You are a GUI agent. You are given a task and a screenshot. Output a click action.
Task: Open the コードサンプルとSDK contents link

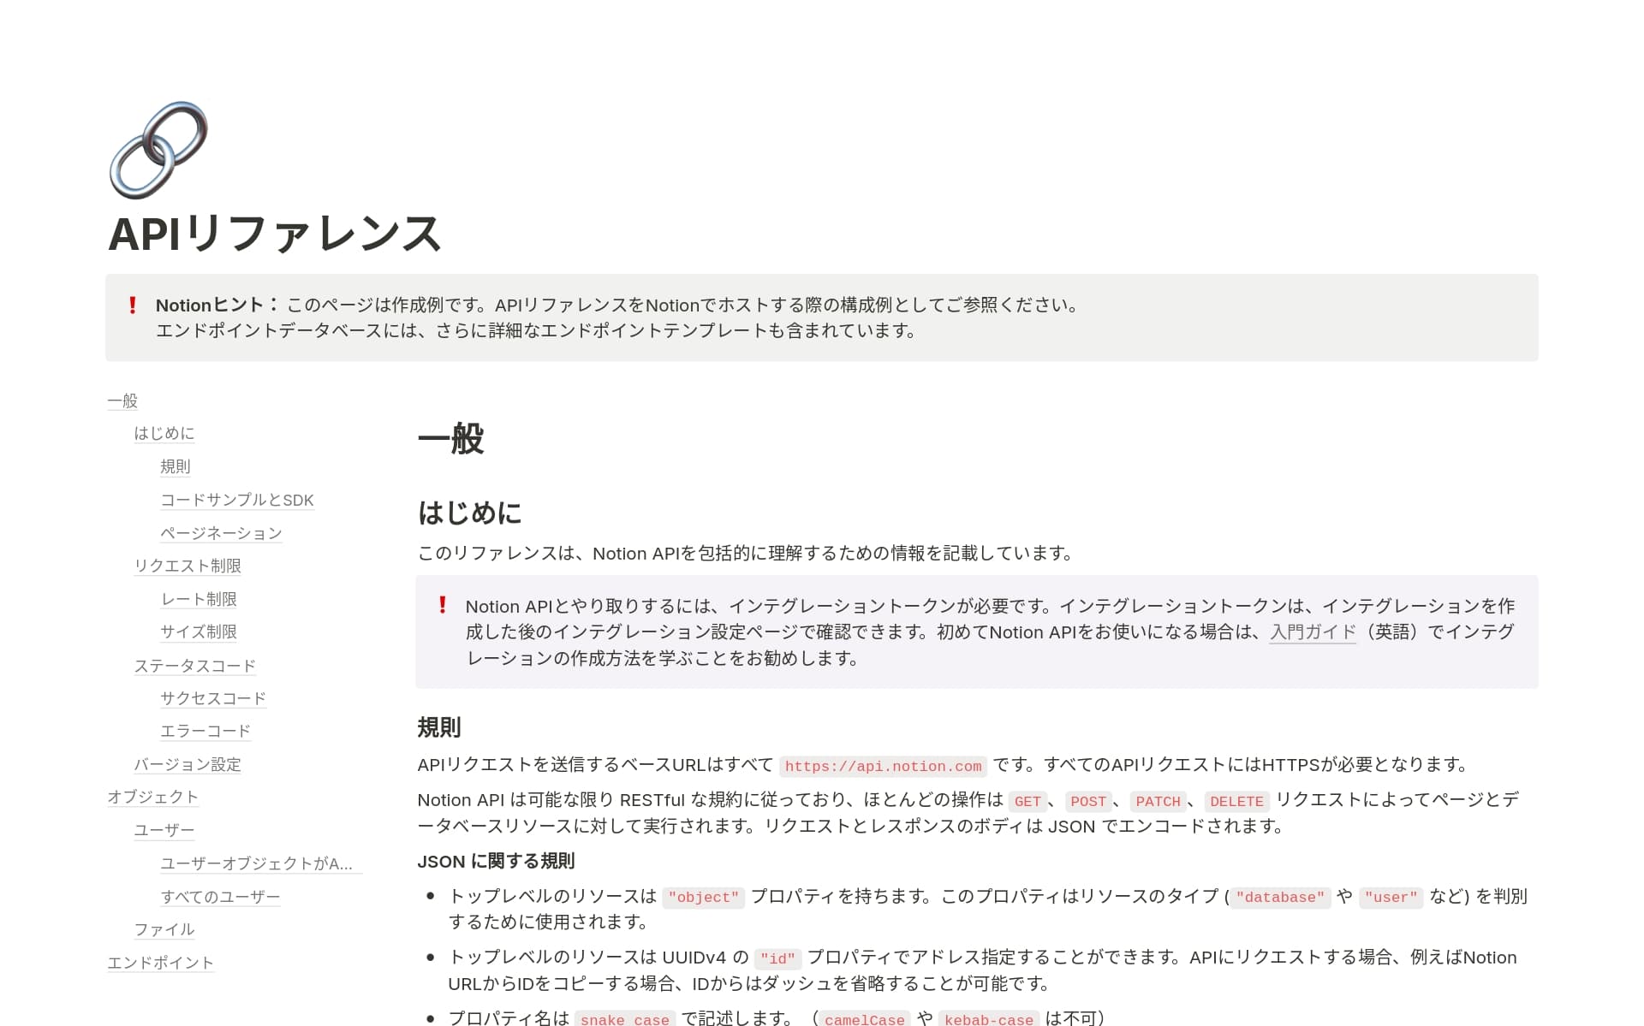(236, 500)
